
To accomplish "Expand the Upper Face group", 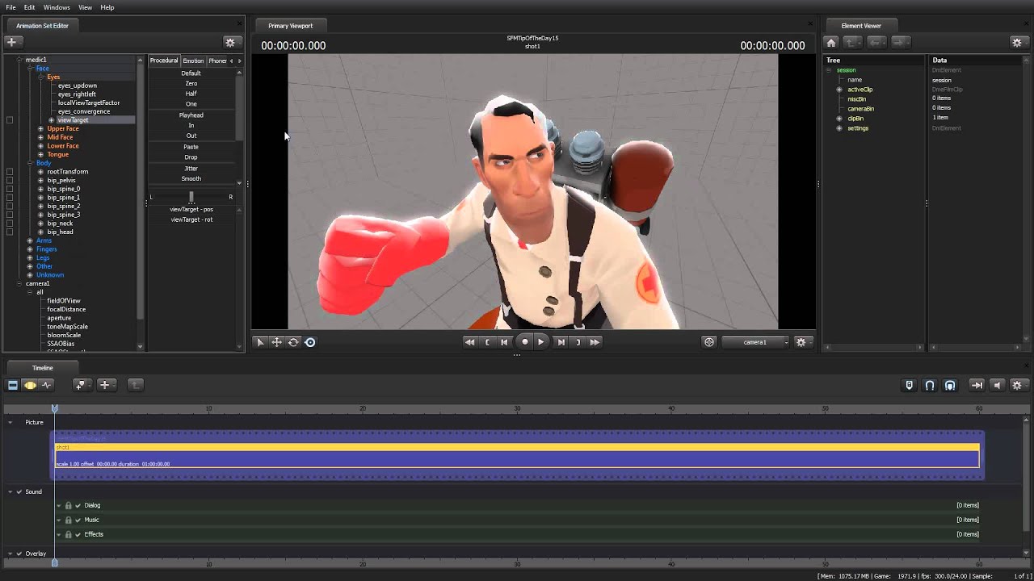I will coord(40,129).
